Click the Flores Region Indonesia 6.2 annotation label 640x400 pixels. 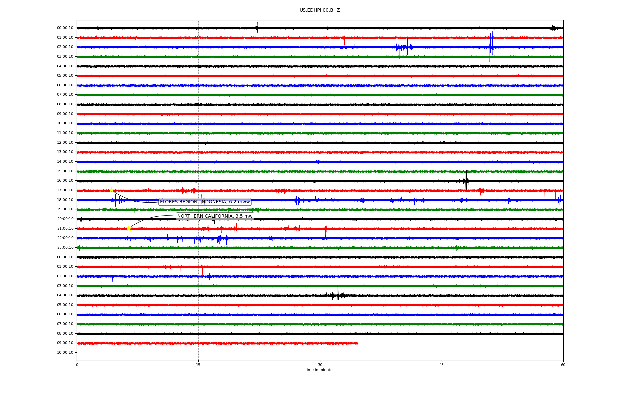click(x=205, y=202)
